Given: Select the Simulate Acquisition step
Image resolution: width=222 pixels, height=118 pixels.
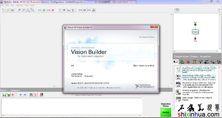Looking at the screenshot, I should 178,92.
